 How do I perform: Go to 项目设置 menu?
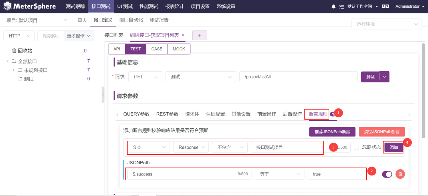200,7
